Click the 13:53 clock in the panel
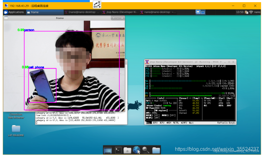The height and width of the screenshot is (155, 262). (x=239, y=12)
